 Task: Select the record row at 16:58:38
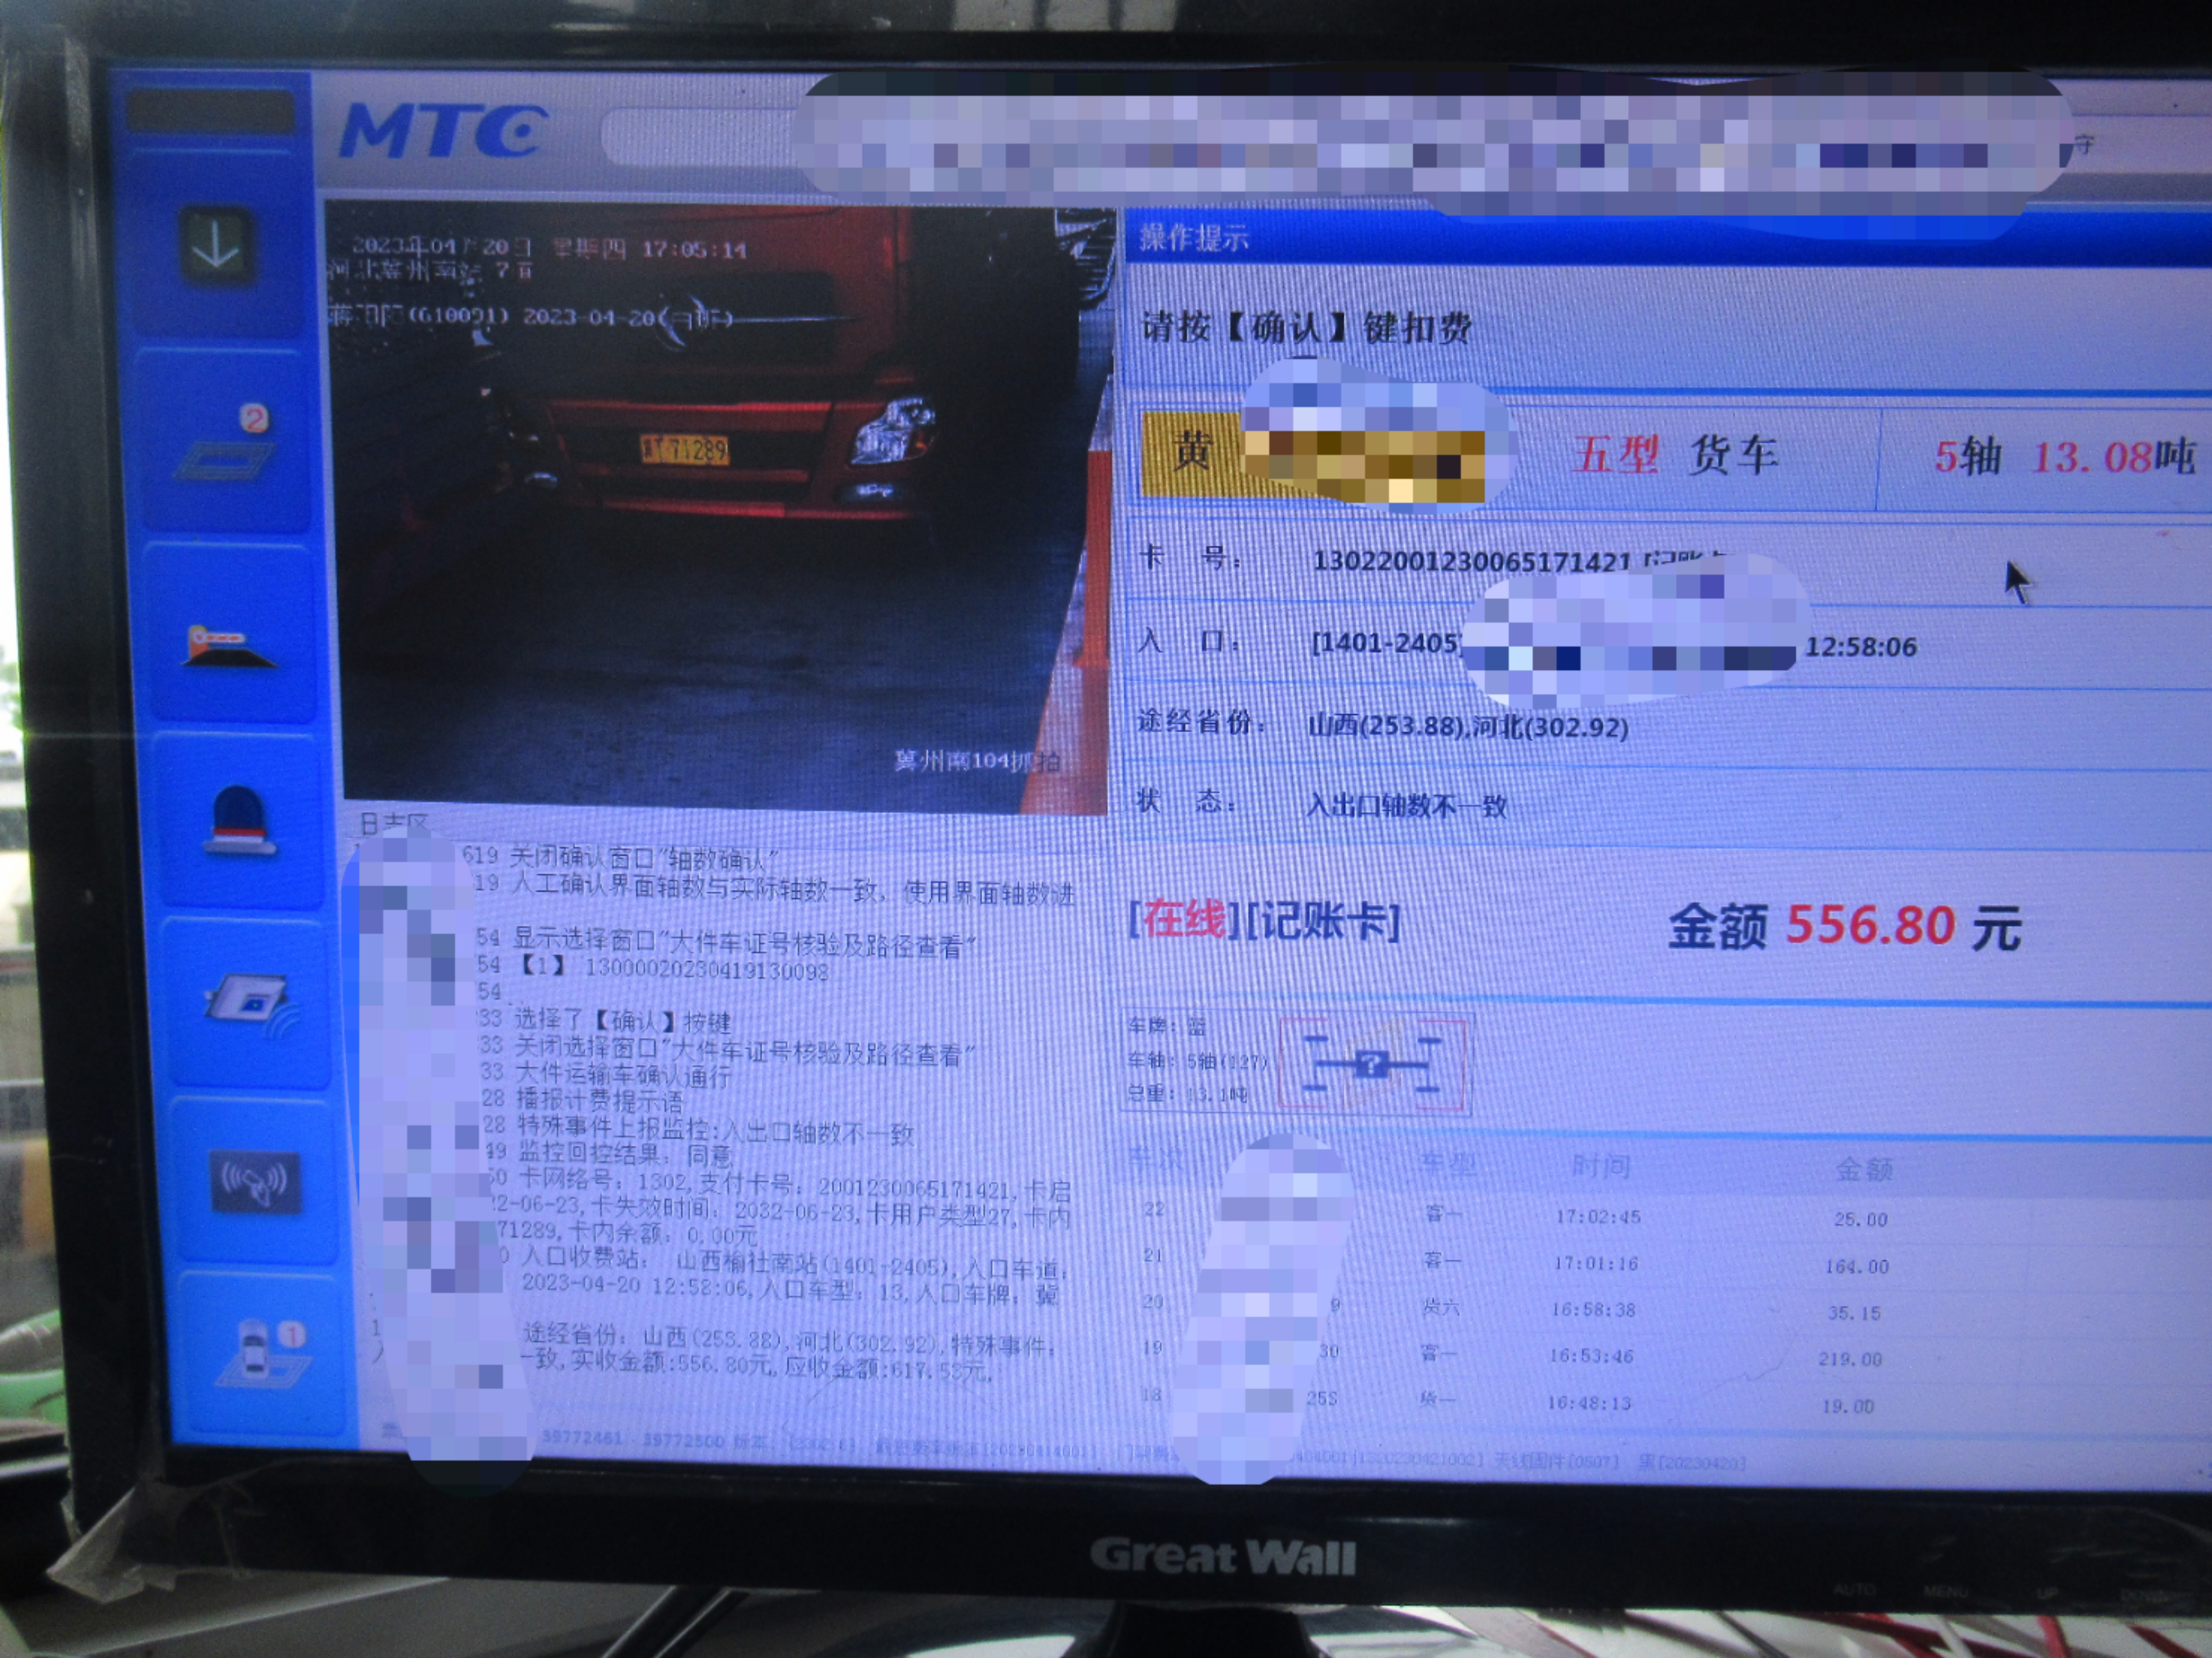pyautogui.click(x=1660, y=1310)
